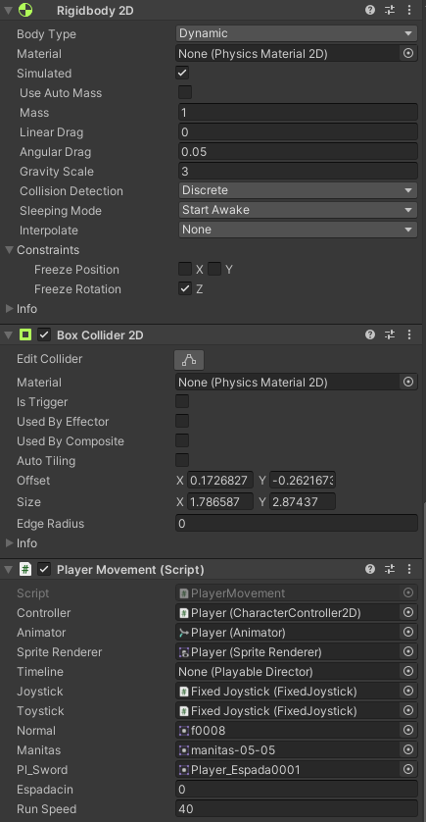Expand the Rigidbody 2D Info section
Screen dimensions: 426x822
coord(9,308)
